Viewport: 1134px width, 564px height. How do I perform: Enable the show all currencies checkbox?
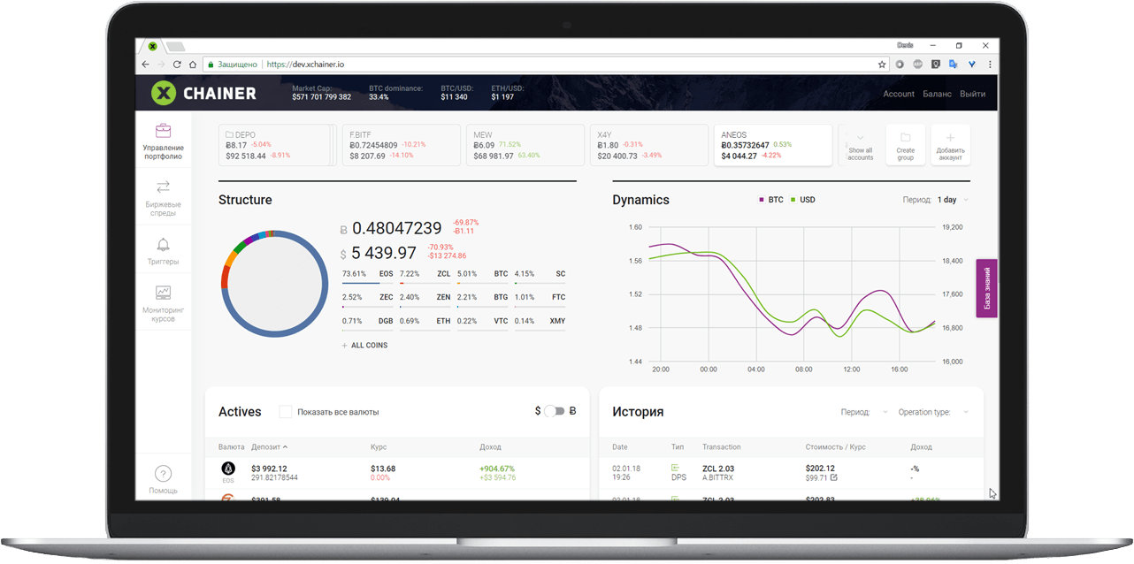tap(285, 412)
